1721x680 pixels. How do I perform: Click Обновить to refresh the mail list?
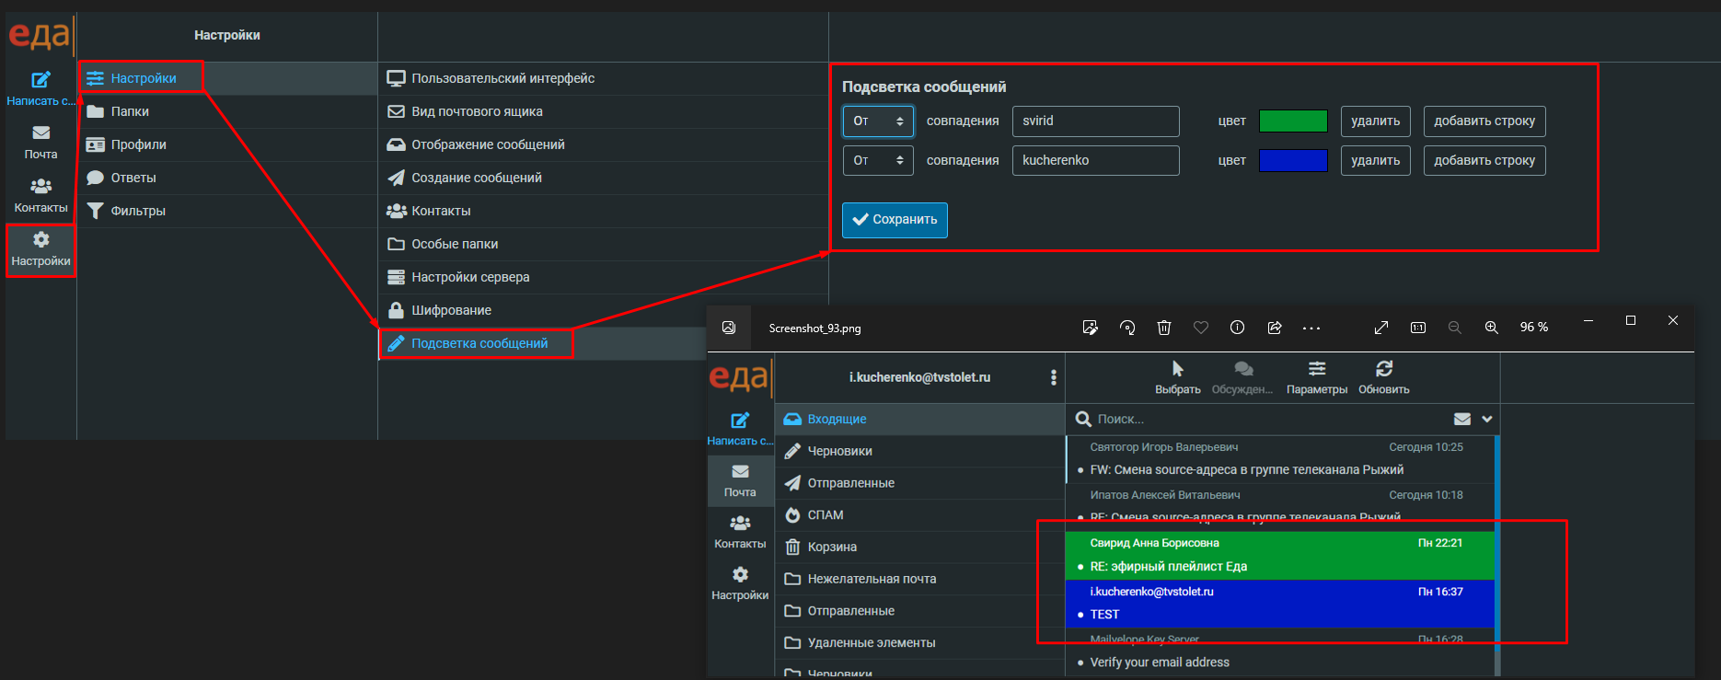pyautogui.click(x=1384, y=378)
